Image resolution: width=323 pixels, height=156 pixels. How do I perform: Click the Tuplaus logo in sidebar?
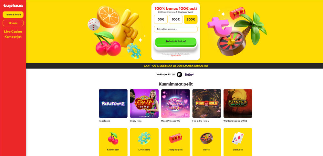[13, 6]
